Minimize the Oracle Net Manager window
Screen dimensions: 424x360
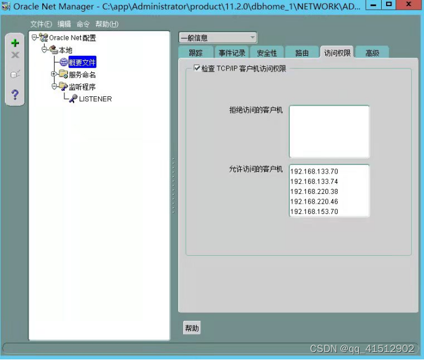[x=373, y=5]
